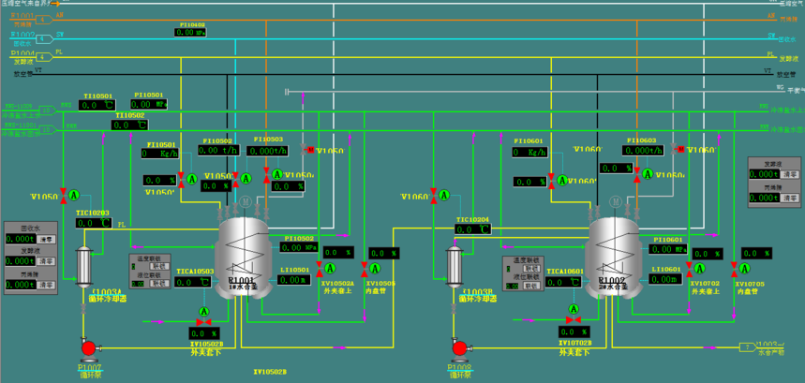This screenshot has width=805, height=383.
Task: Click the FI10502 flow value
Action: click(218, 150)
